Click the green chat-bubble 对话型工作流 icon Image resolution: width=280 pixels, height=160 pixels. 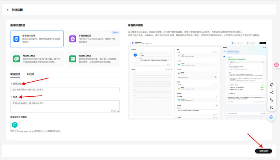pyautogui.click(x=17, y=59)
